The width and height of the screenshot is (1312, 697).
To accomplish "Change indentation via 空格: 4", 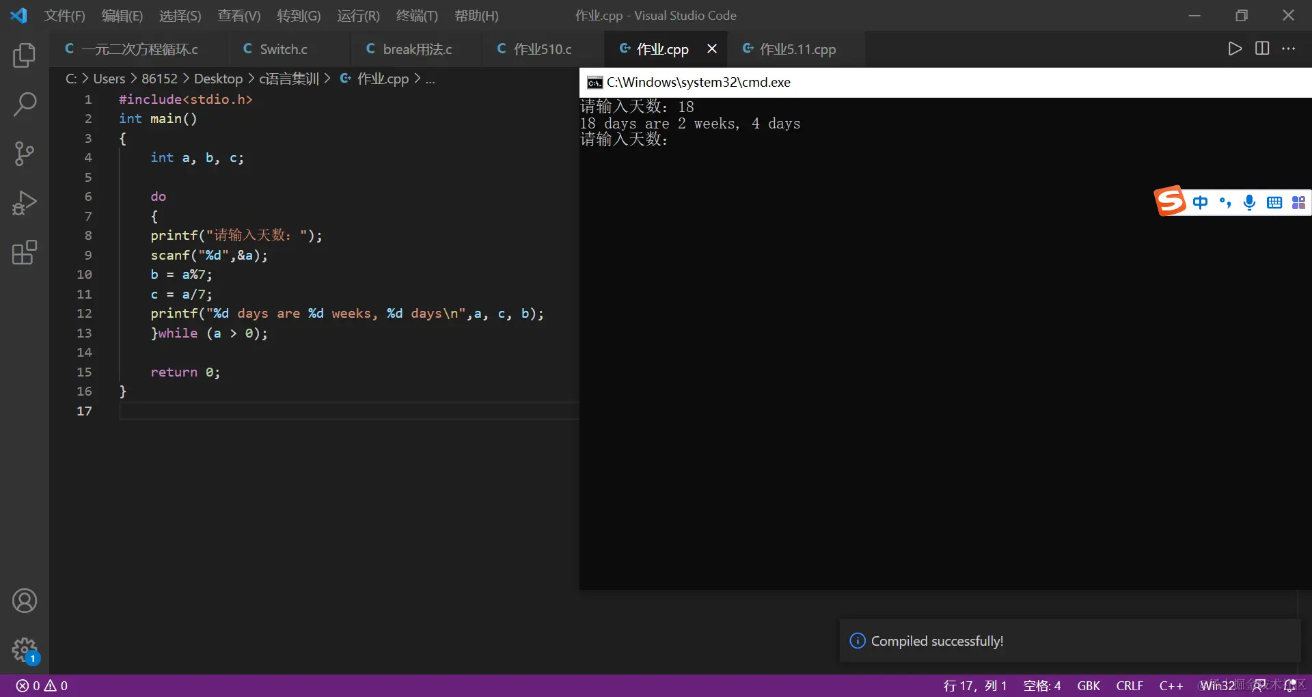I will 1042,685.
